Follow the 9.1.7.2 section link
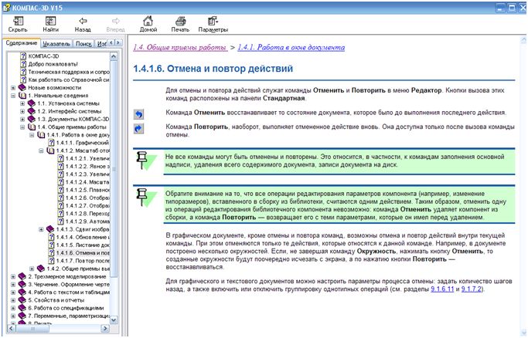Image resolution: width=528 pixels, height=338 pixels. click(x=472, y=289)
